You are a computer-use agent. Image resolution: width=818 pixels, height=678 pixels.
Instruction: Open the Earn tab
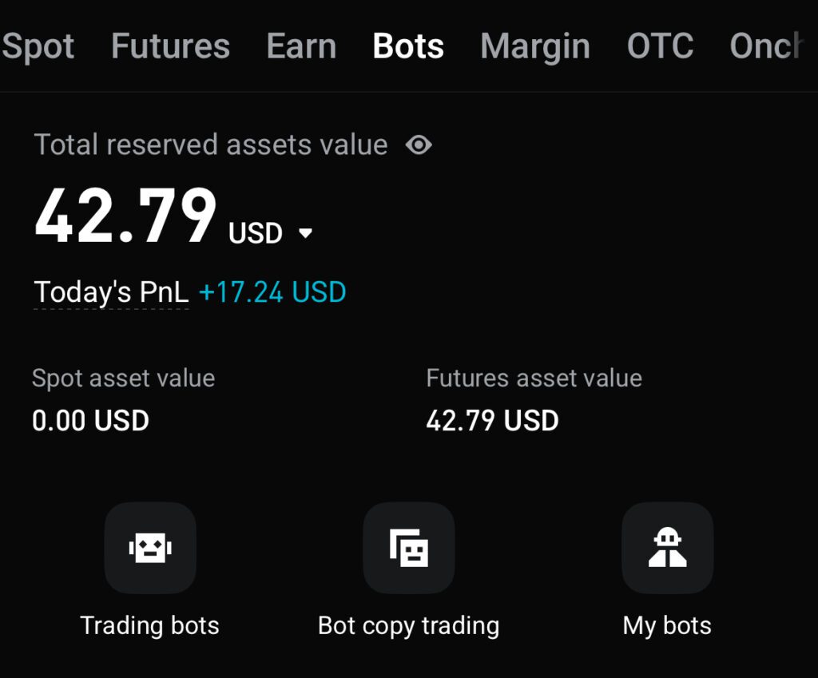[x=301, y=46]
